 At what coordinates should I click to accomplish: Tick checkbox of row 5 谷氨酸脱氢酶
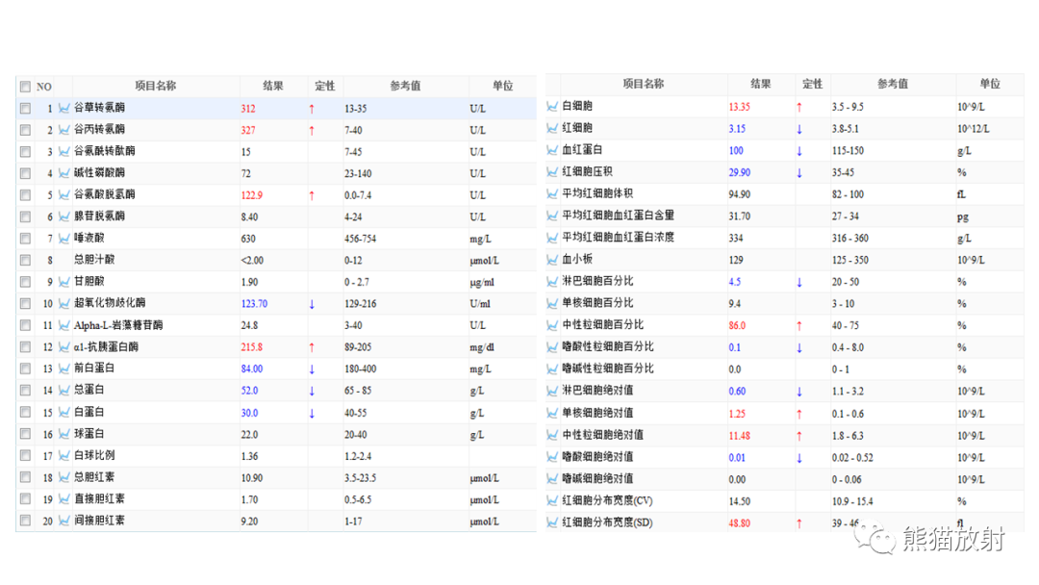tap(25, 194)
